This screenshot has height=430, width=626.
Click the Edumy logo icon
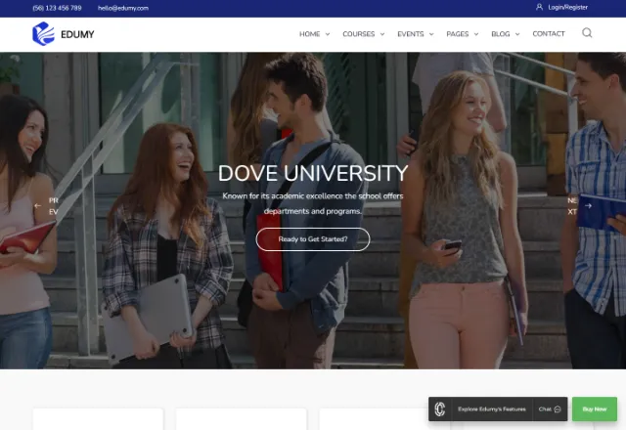tap(43, 34)
